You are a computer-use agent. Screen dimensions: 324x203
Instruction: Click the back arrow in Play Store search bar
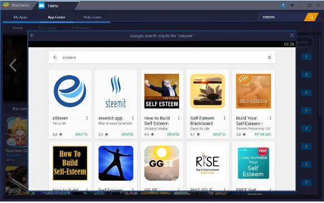[55, 57]
